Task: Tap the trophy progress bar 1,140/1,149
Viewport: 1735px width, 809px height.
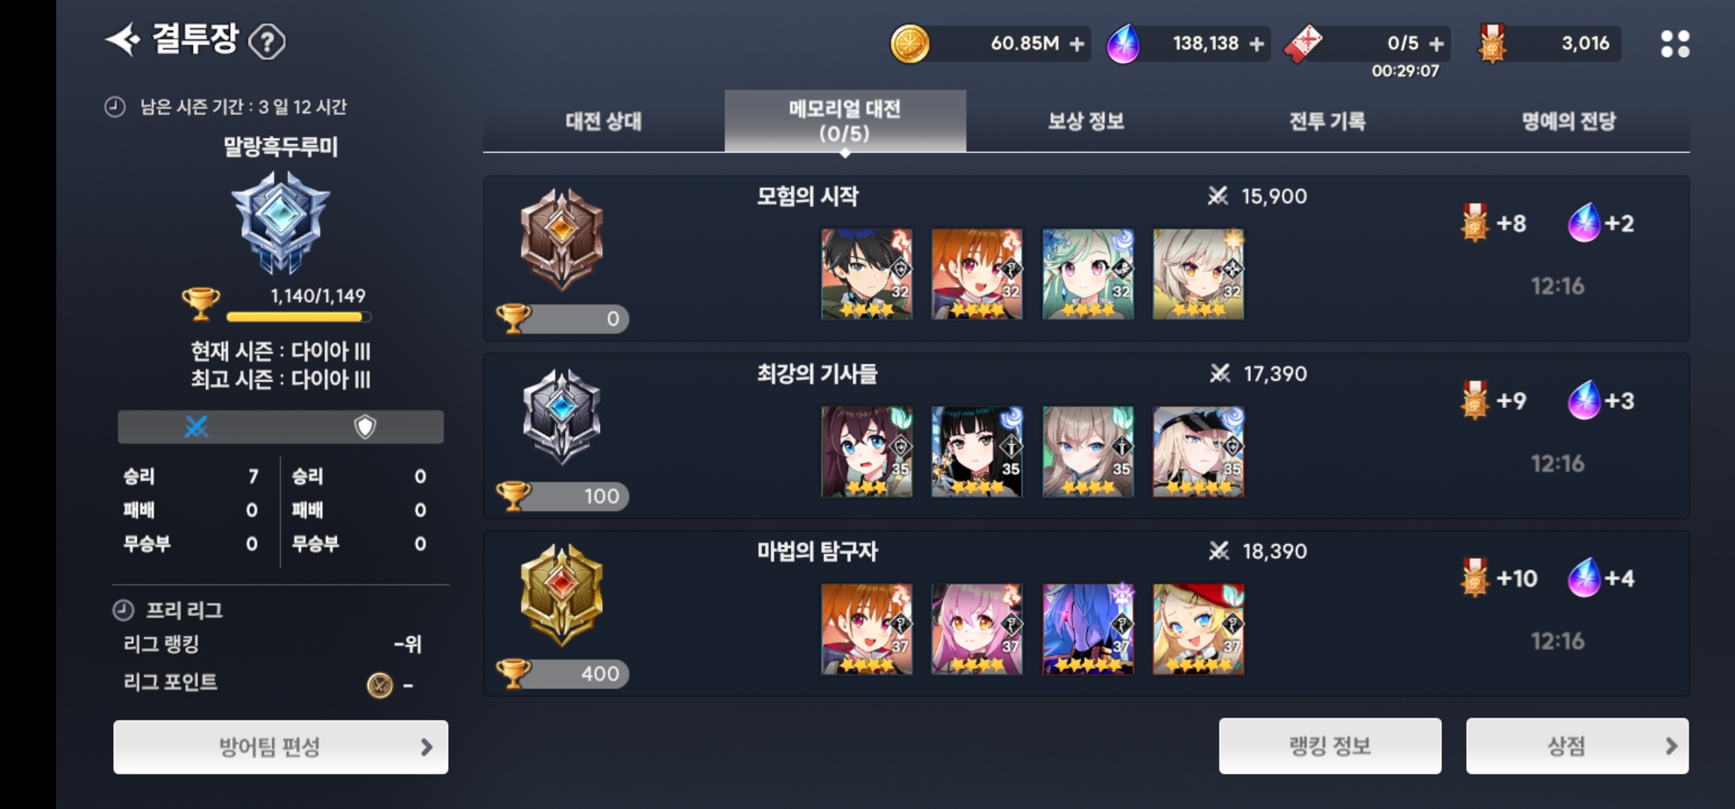Action: click(x=298, y=317)
